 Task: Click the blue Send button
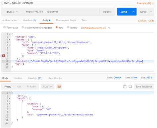click(x=124, y=12)
